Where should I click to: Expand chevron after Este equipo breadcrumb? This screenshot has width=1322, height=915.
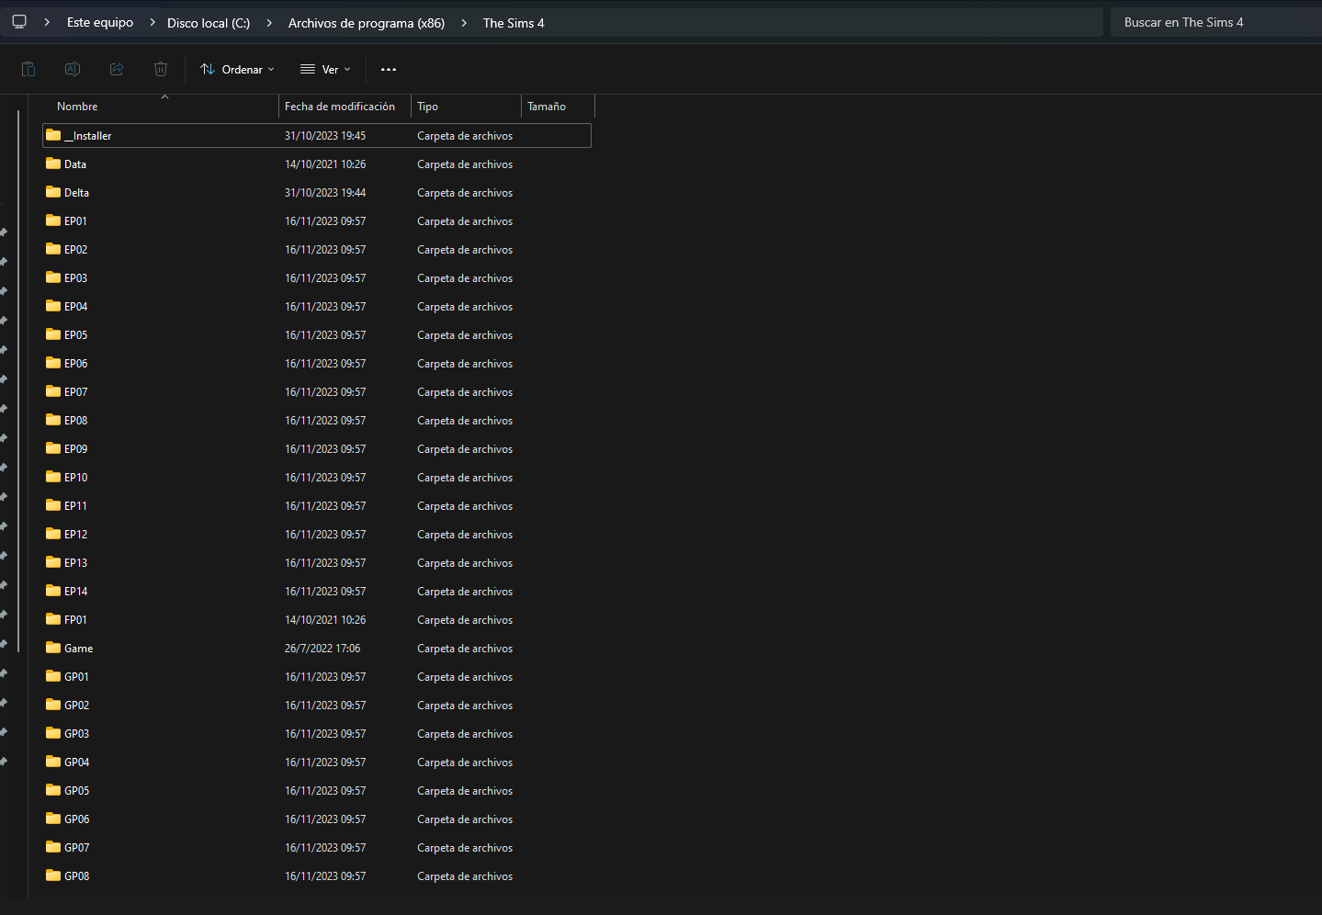(153, 22)
